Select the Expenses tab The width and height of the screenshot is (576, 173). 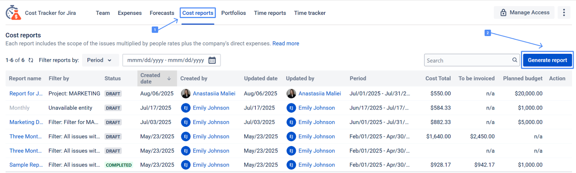[130, 13]
